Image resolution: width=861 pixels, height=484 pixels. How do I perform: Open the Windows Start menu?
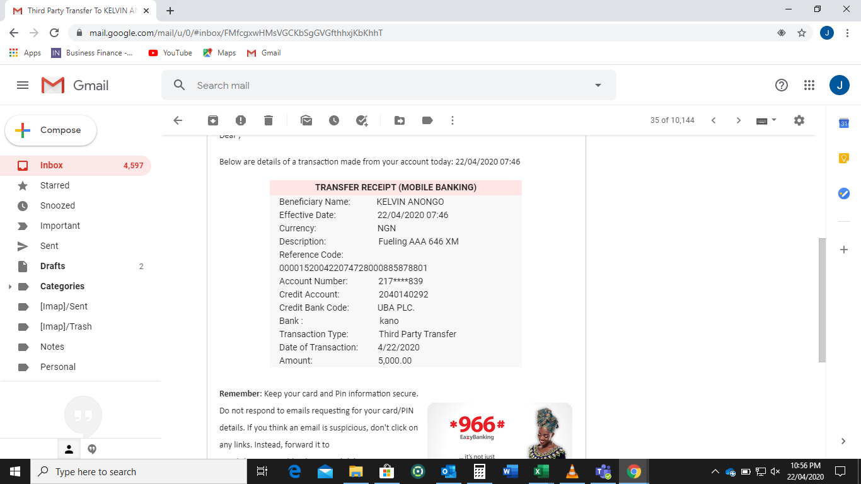click(15, 471)
